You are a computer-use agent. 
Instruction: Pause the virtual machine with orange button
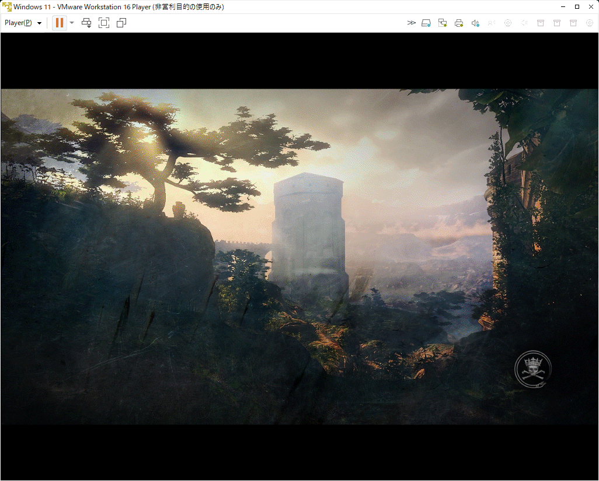point(60,23)
